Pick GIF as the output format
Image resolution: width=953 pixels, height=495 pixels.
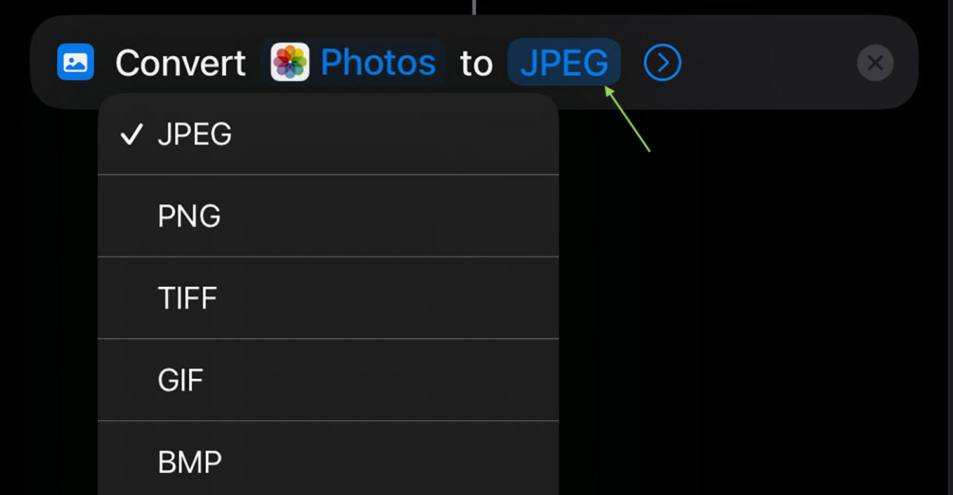click(x=328, y=380)
